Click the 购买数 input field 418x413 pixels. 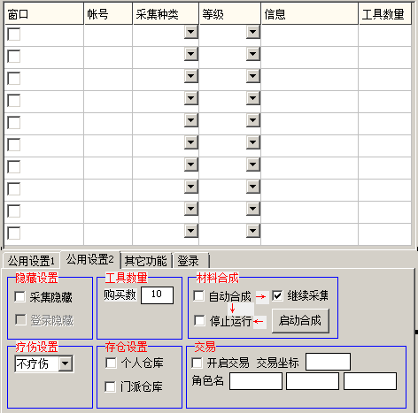tap(157, 295)
